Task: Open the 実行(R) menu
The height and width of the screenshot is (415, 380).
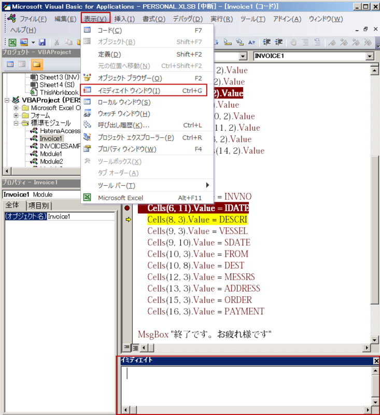Action: pyautogui.click(x=221, y=19)
